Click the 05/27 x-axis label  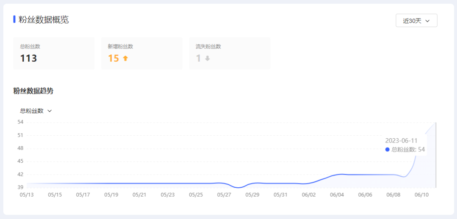pyautogui.click(x=224, y=194)
